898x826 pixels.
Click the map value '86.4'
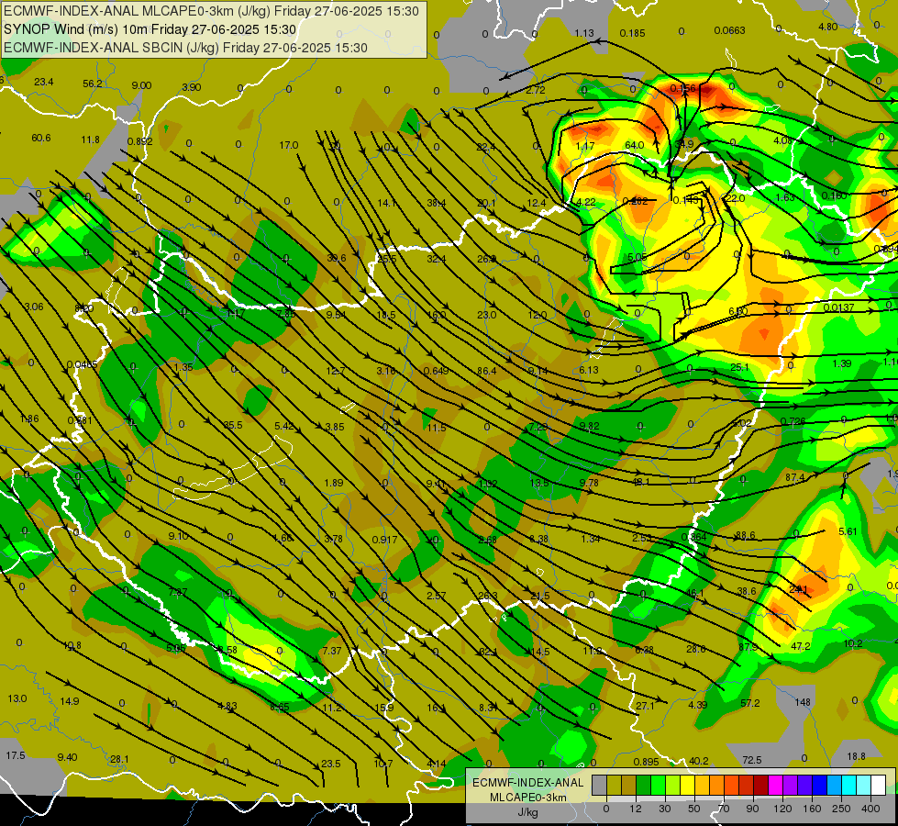[487, 371]
